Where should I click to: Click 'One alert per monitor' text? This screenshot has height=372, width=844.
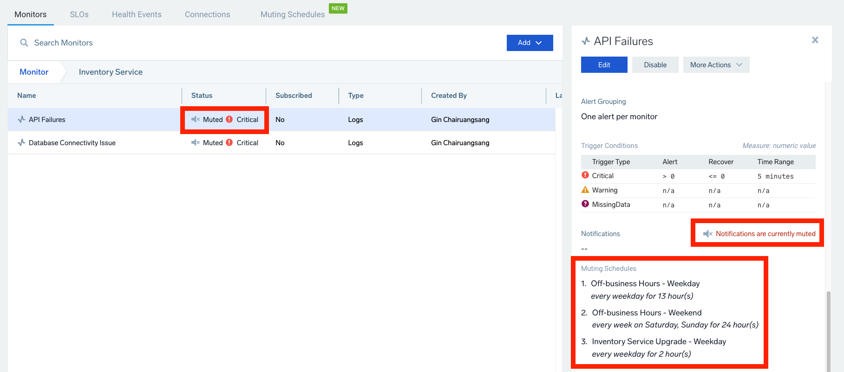[x=619, y=116]
